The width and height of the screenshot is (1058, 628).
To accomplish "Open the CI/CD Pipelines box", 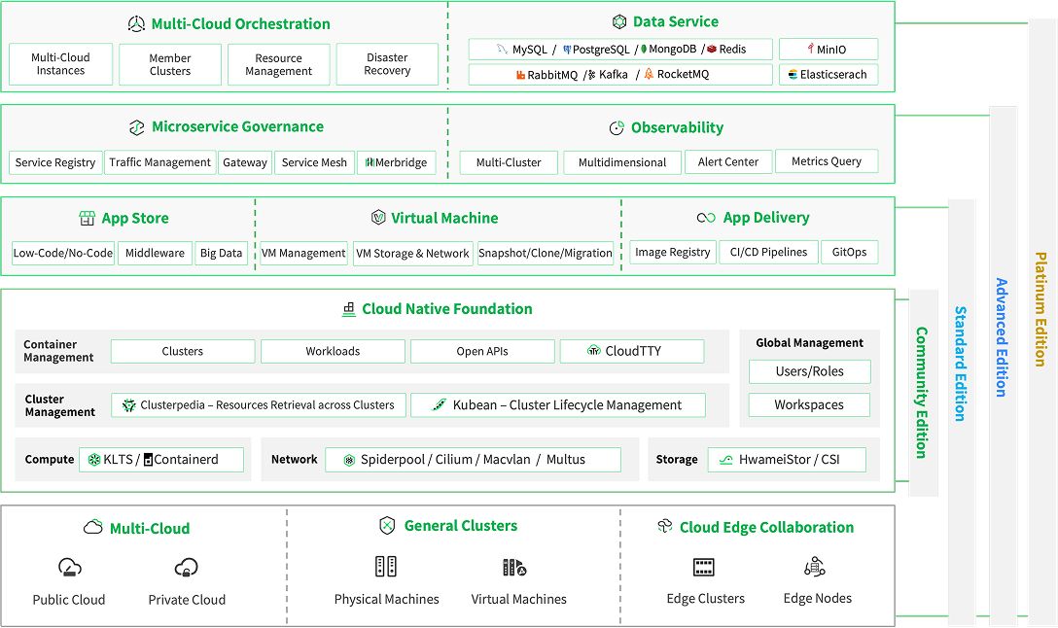I will tap(768, 252).
